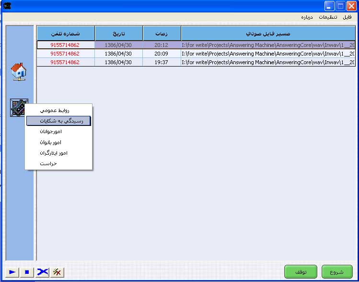Viewport: 359px width, 282px height.
Task: Click file path in the 20:12 row
Action: [268, 45]
